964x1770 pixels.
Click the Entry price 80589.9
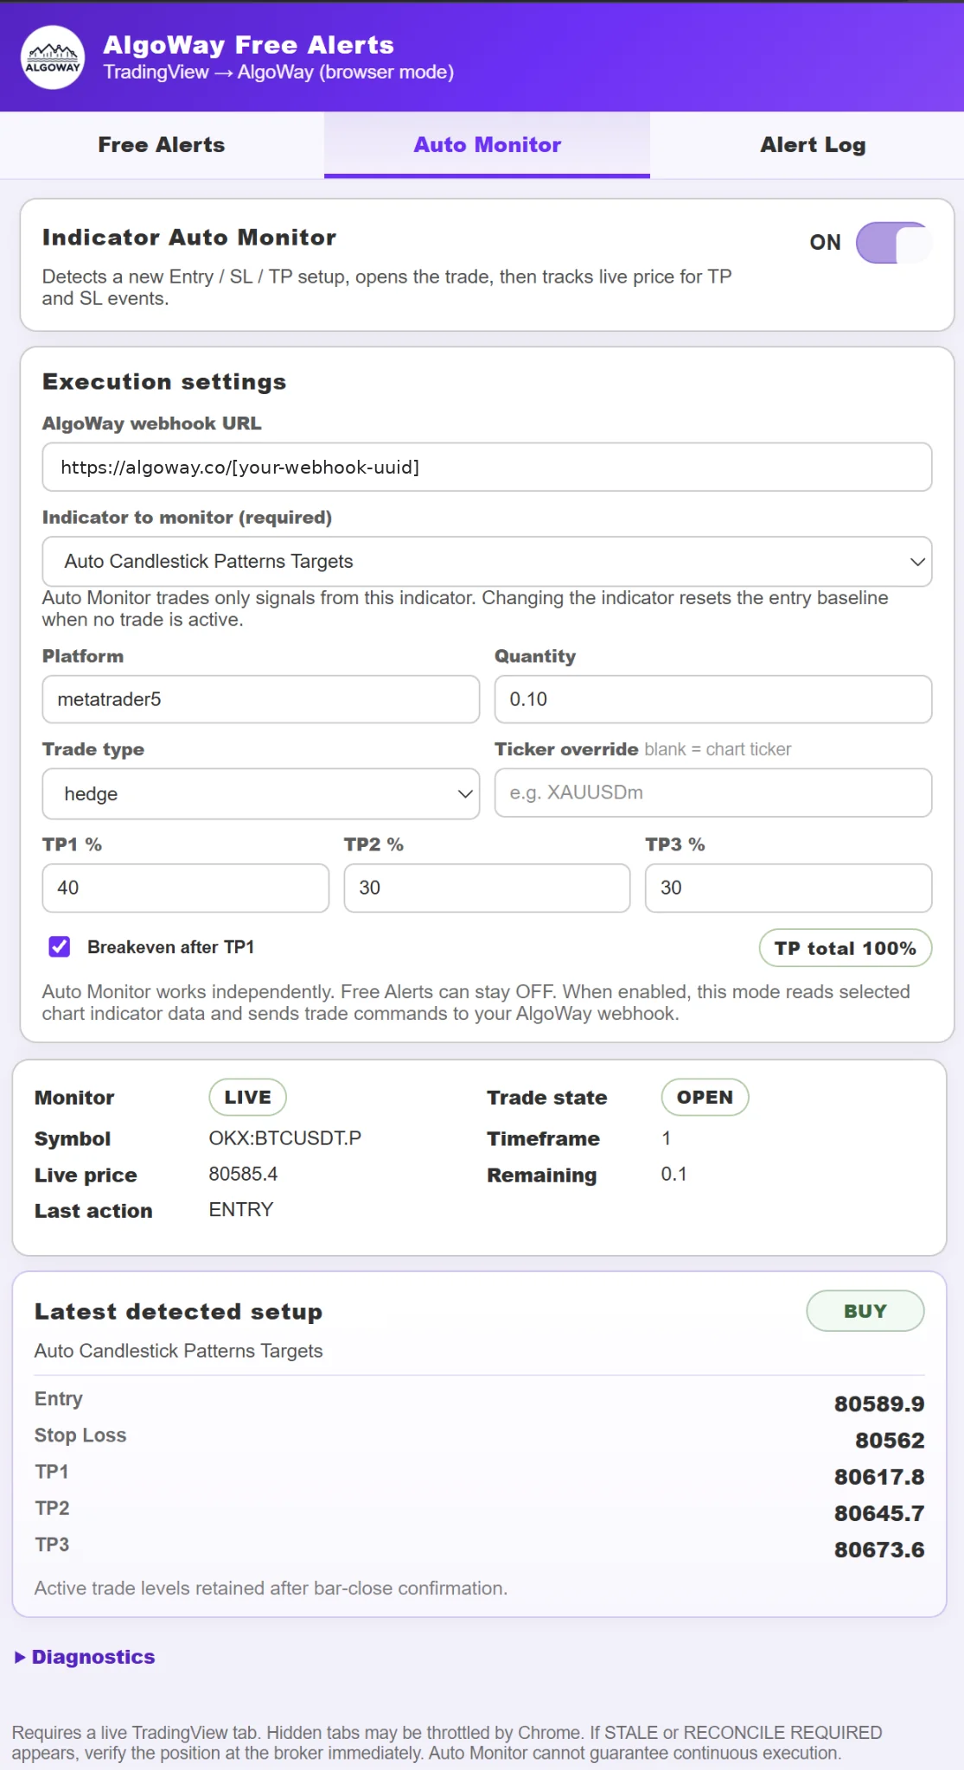[x=879, y=1404]
